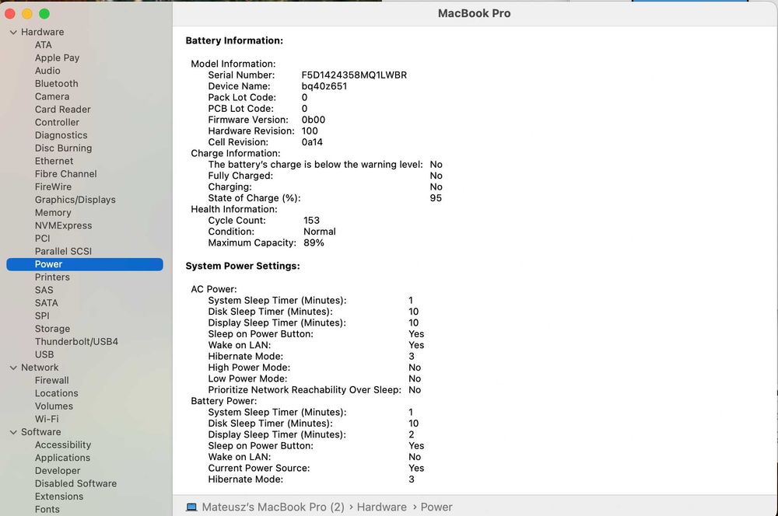Open Fonts under Software
Screen dimensions: 778x516
[x=47, y=509]
